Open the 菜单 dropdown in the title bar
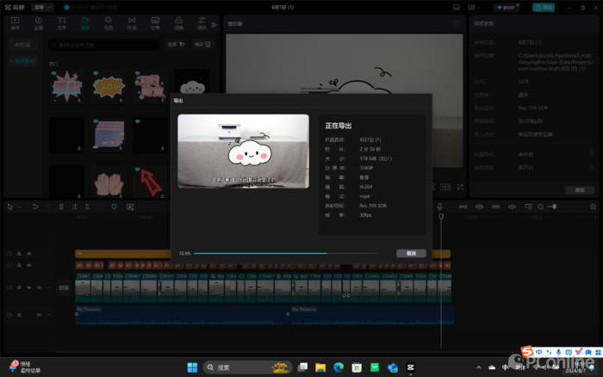603x377 pixels. coord(40,6)
